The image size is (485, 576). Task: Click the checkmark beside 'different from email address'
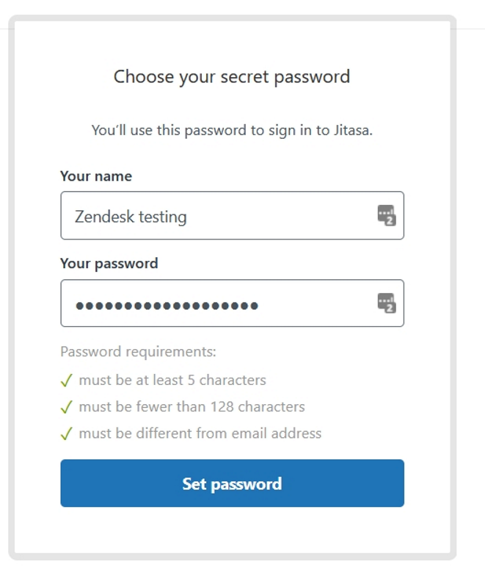66,433
